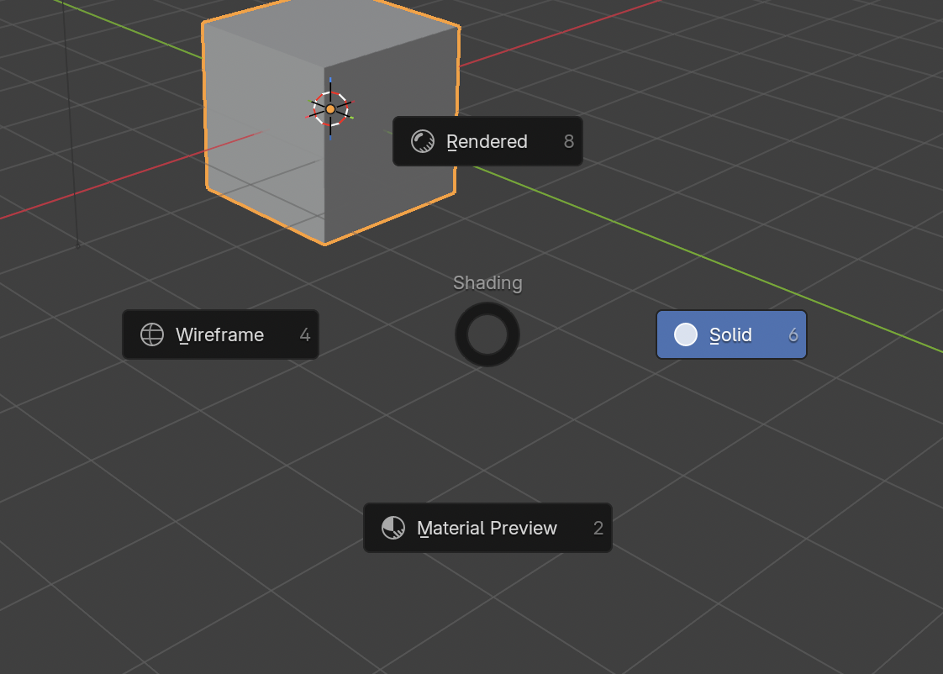This screenshot has height=674, width=943.
Task: Click the Rendered sphere icon
Action: tap(422, 142)
